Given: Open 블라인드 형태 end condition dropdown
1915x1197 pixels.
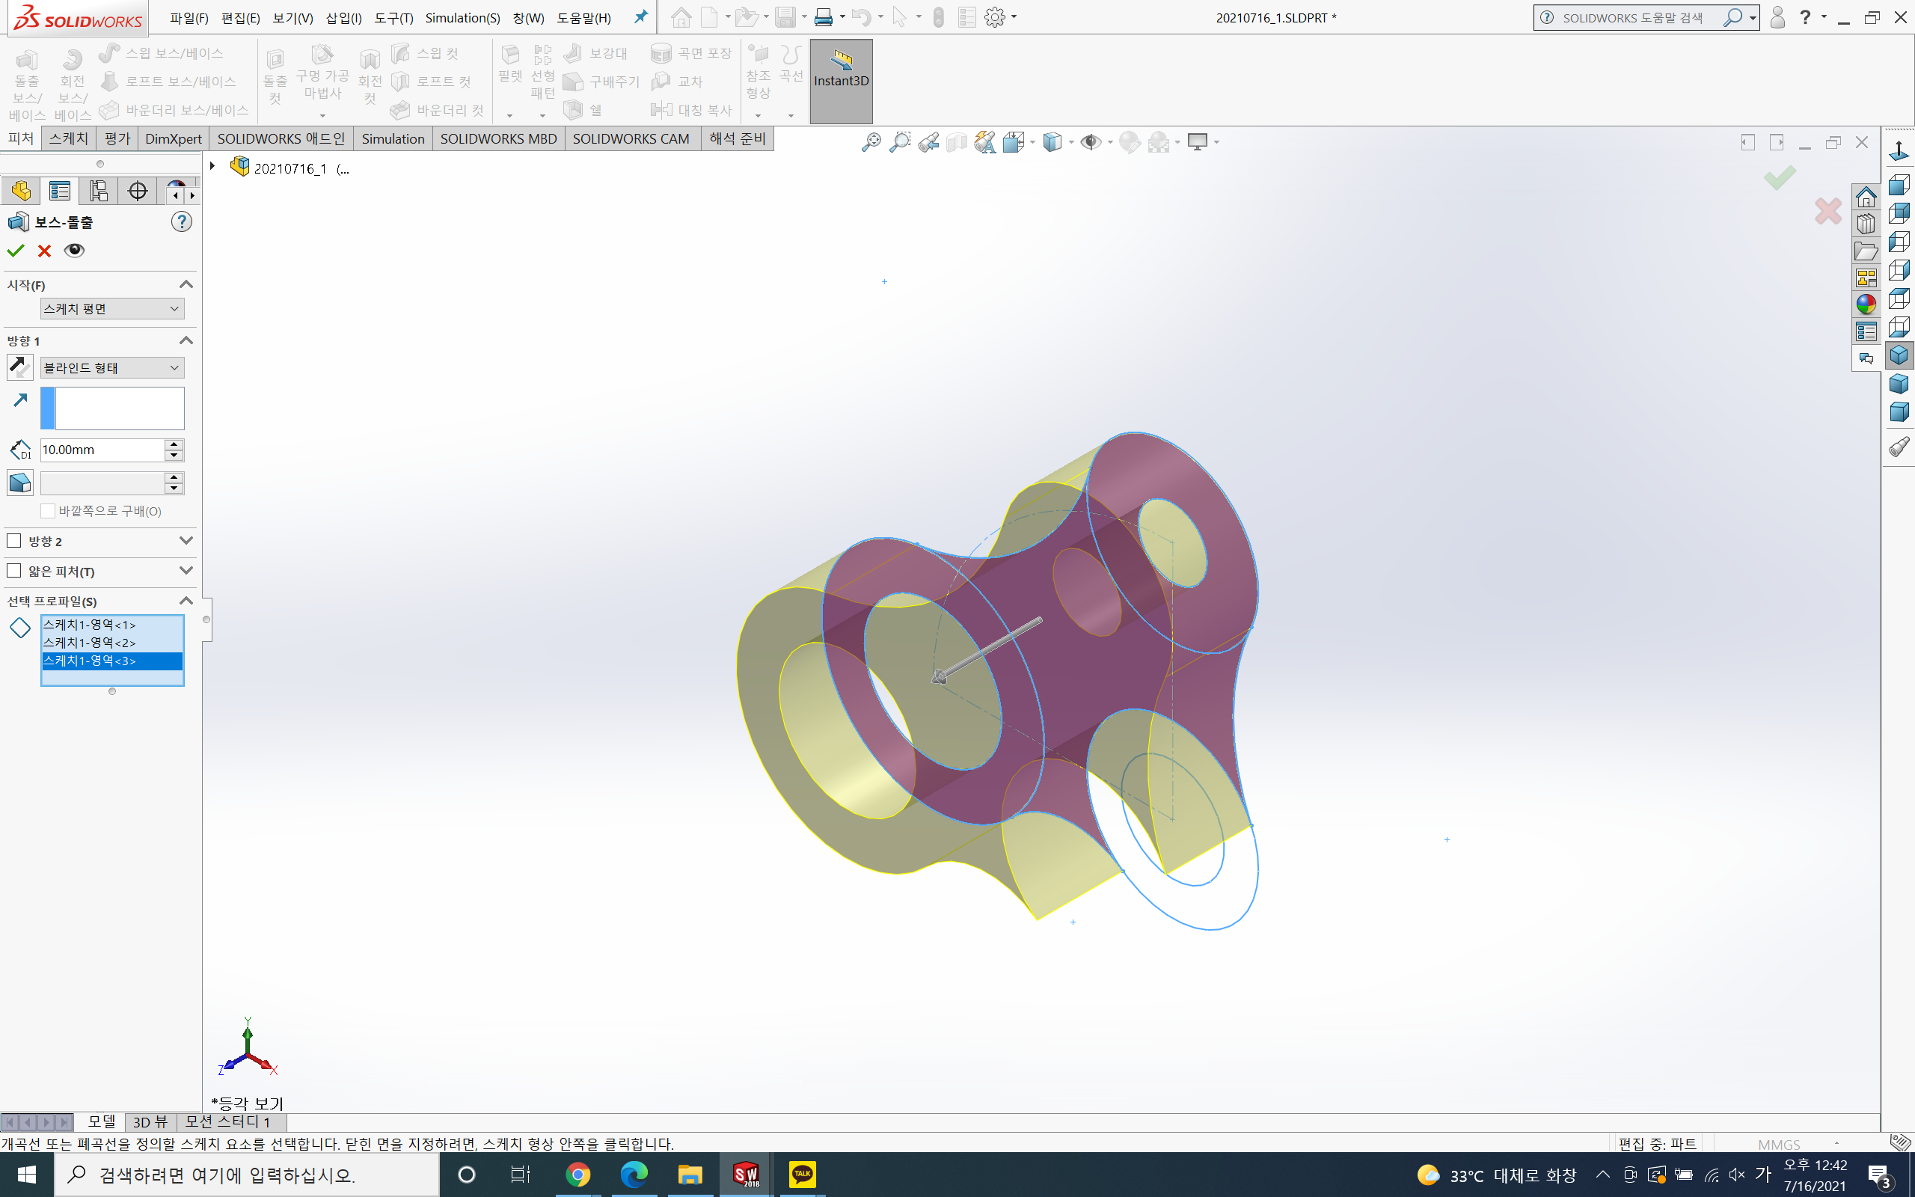Looking at the screenshot, I should click(x=111, y=368).
